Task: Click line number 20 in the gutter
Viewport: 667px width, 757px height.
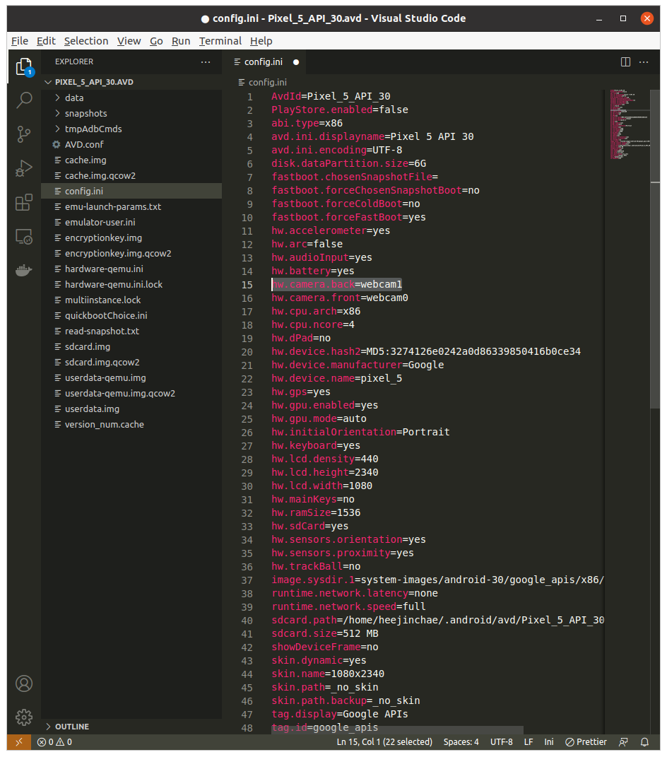Action: [x=247, y=352]
